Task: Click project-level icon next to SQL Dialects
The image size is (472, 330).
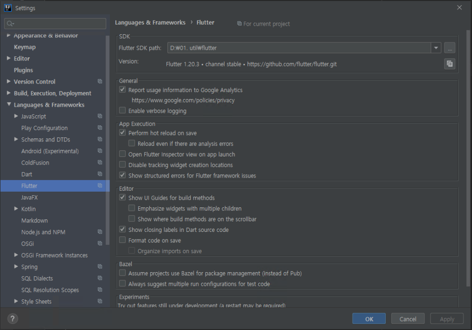Action: click(x=100, y=278)
